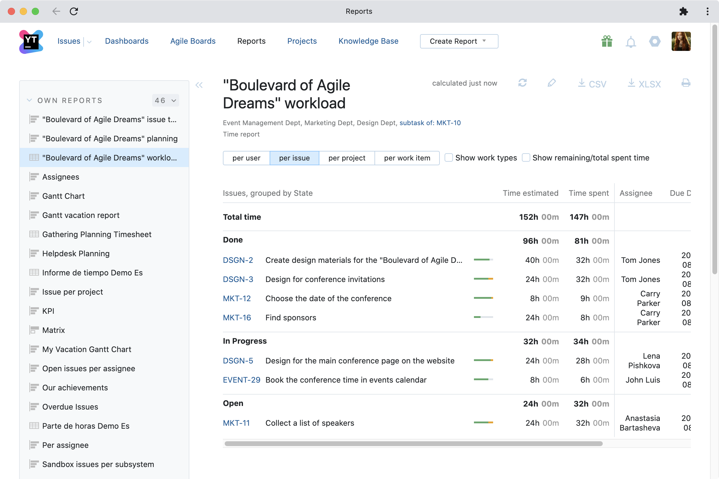Toggle the Show work types checkbox
The height and width of the screenshot is (479, 719).
(x=448, y=158)
